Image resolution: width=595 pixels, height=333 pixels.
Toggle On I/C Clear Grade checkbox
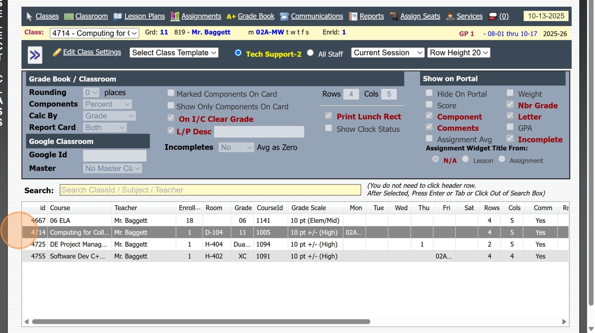[x=171, y=118]
